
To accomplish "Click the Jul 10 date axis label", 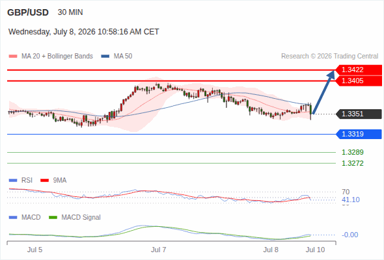I will [x=316, y=250].
